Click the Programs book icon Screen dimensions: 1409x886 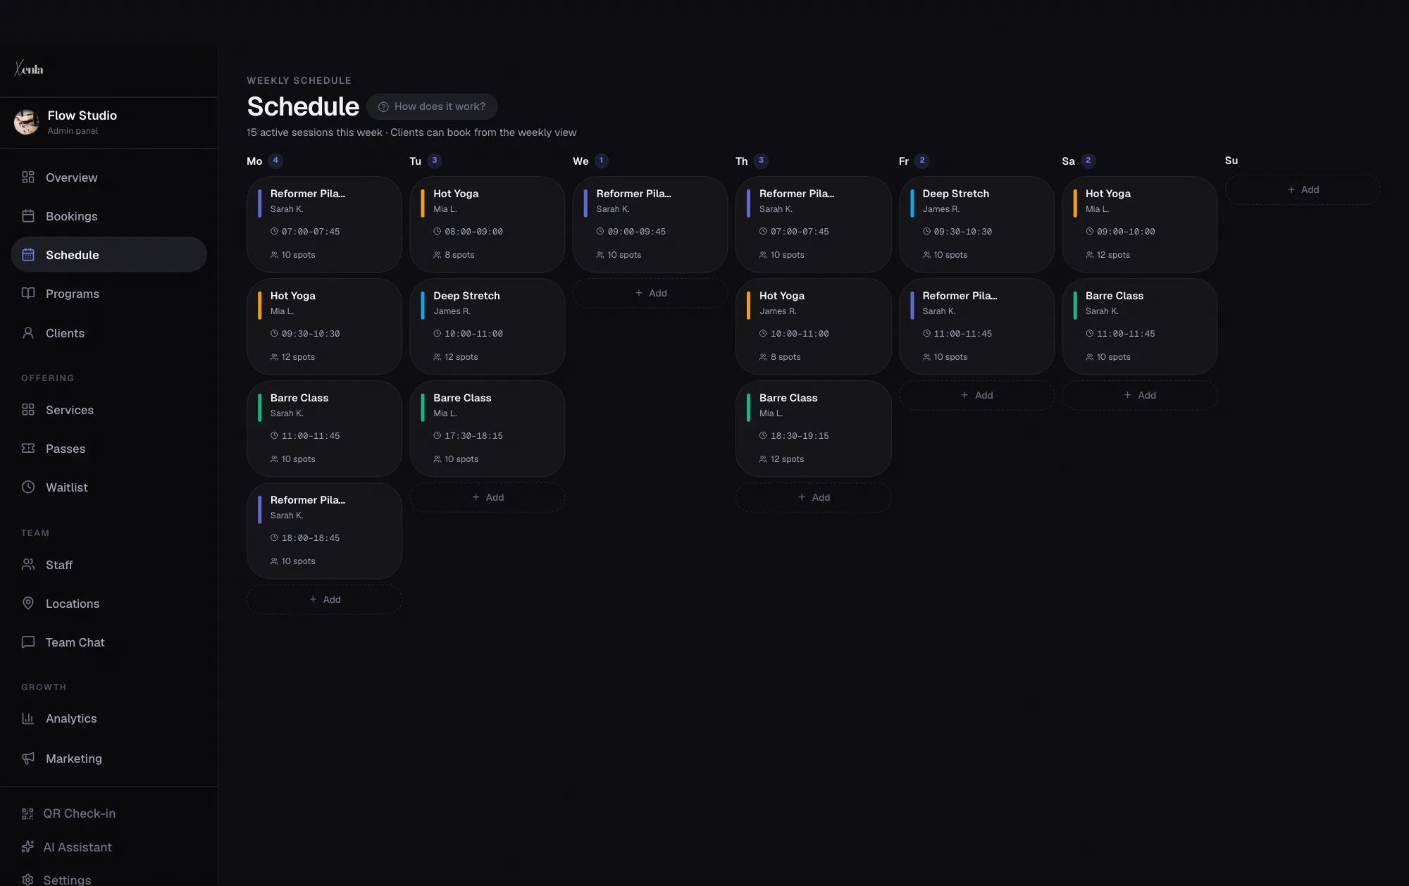tap(28, 294)
